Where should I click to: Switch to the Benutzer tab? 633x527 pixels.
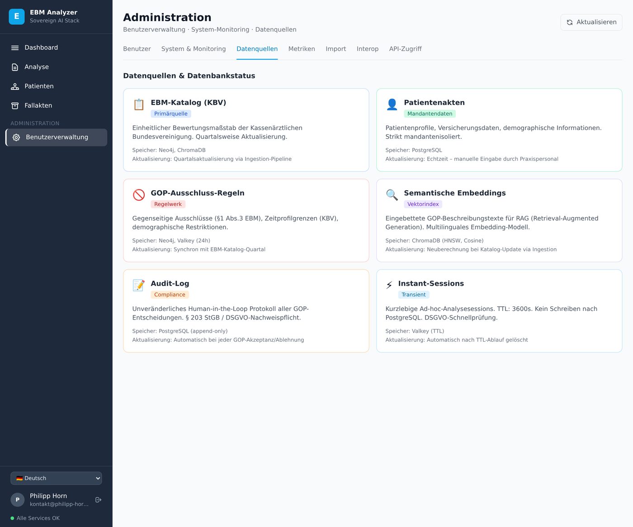137,49
